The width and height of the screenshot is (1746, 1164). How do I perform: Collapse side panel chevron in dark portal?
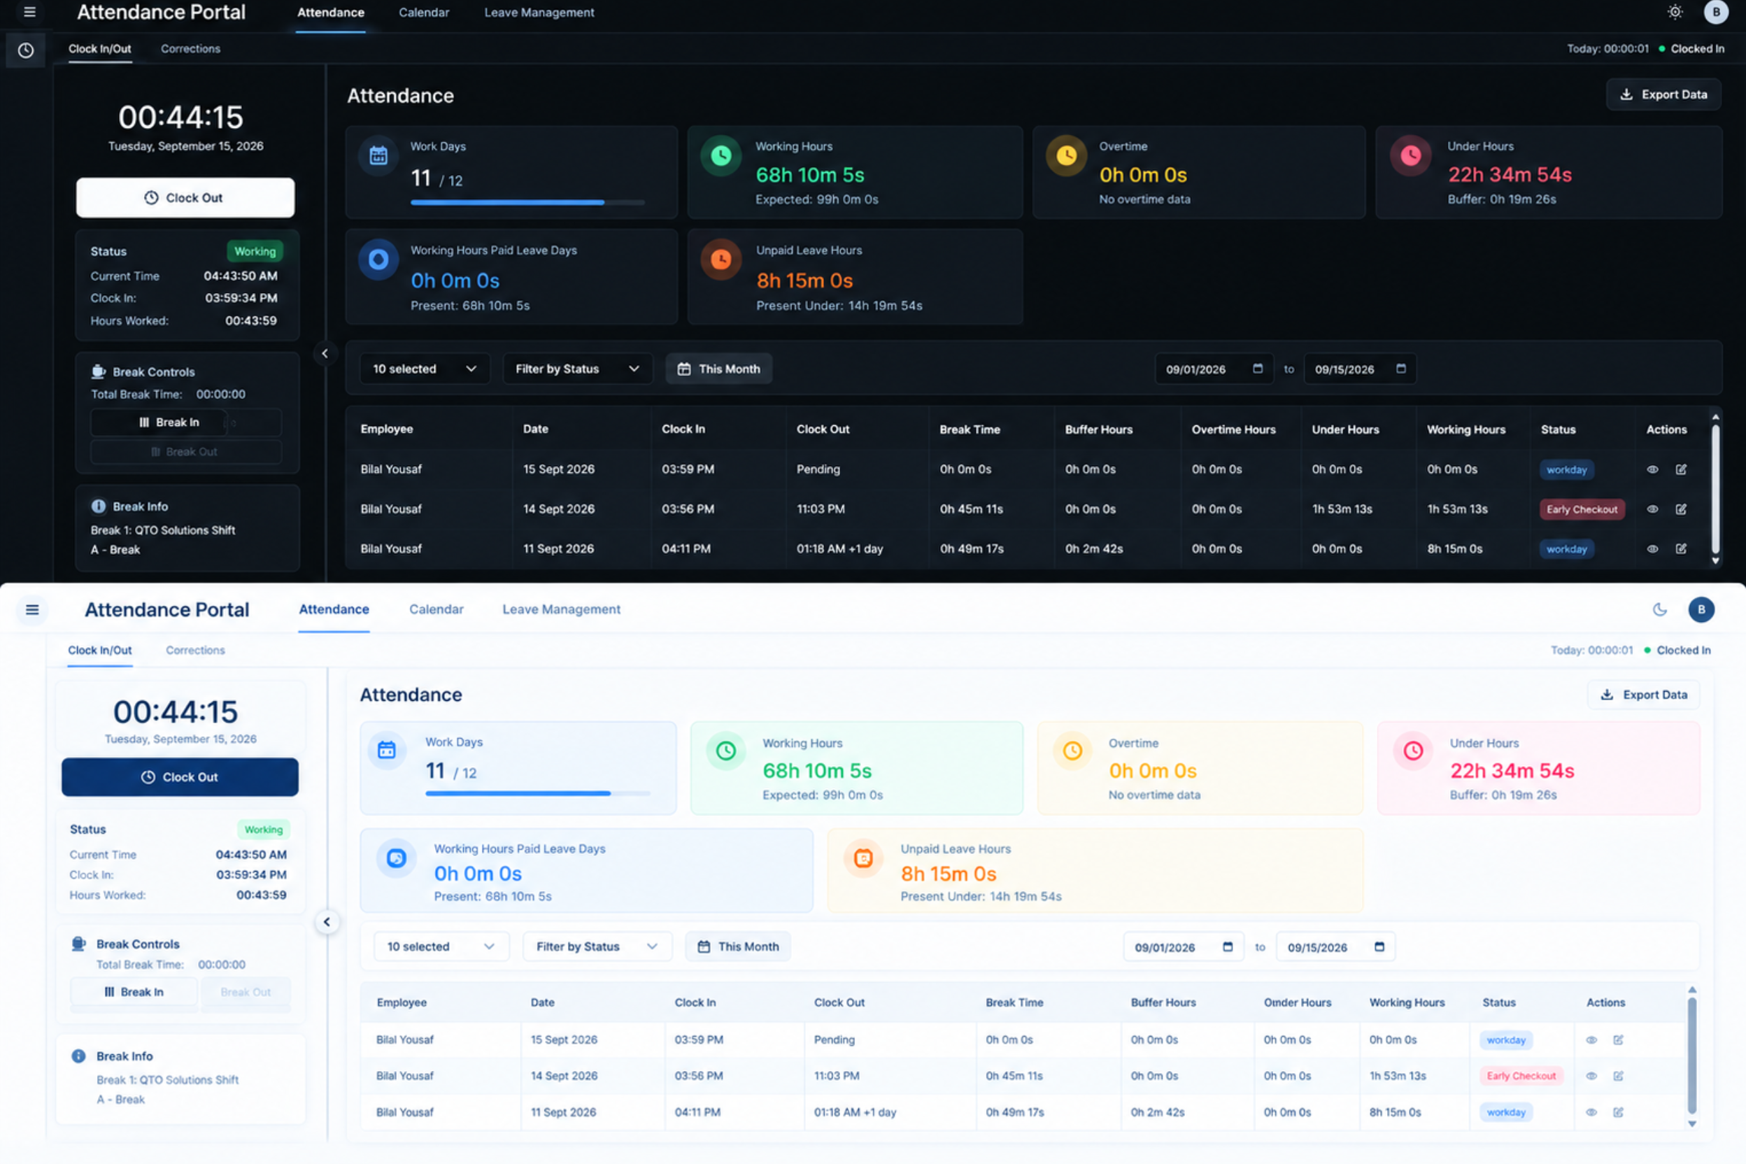(325, 353)
